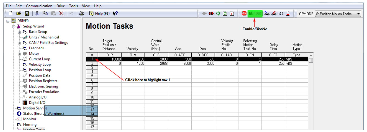Click the Undo arrow icon
This screenshot has width=367, height=132.
[71, 13]
